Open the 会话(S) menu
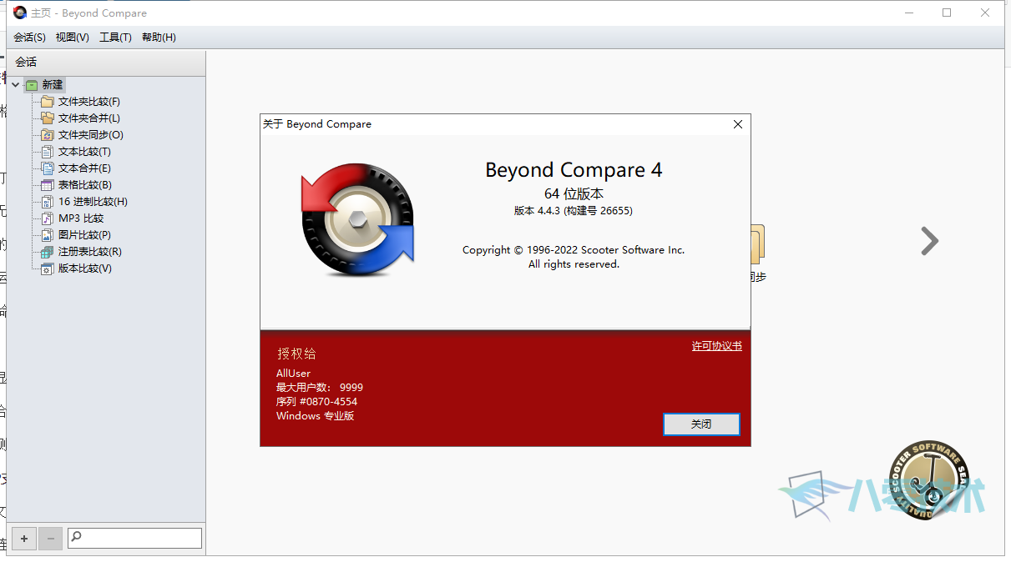Image resolution: width=1011 pixels, height=562 pixels. (x=29, y=38)
